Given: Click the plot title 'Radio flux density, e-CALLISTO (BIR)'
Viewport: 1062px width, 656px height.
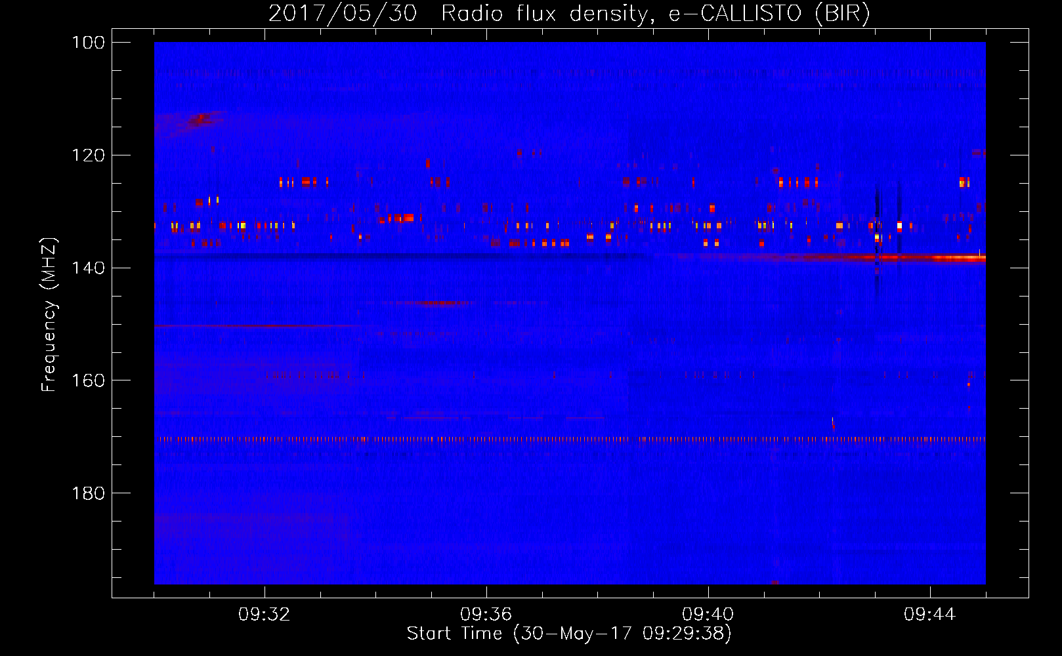Looking at the screenshot, I should click(x=655, y=14).
